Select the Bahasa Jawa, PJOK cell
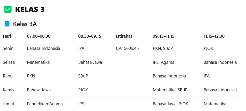 click(170, 104)
